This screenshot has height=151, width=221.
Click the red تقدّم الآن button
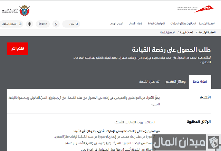(x=18, y=49)
